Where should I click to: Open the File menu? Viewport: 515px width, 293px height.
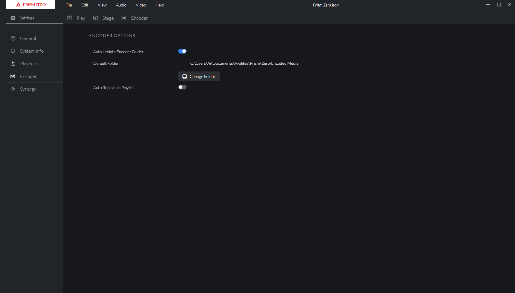68,5
